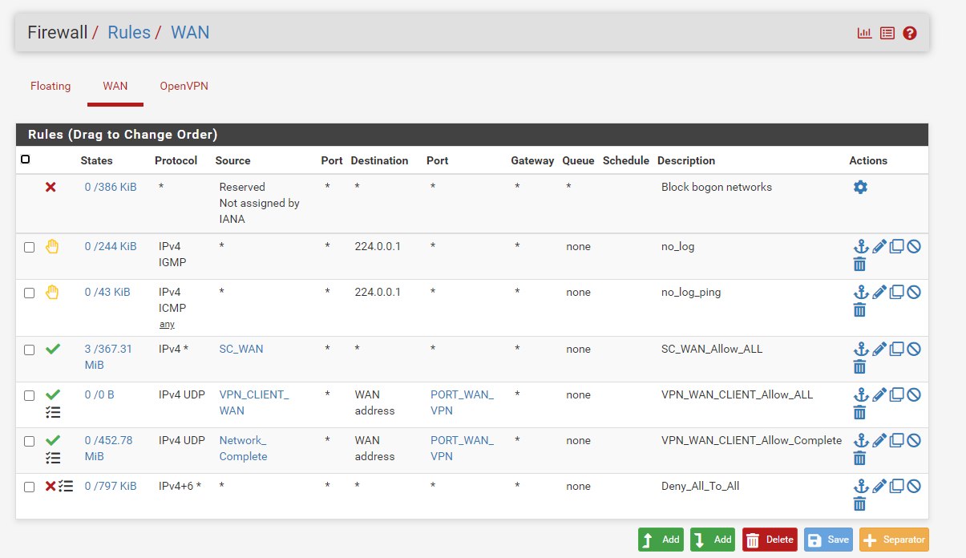Select the WAN tab
Viewport: 966px width, 558px height.
115,86
